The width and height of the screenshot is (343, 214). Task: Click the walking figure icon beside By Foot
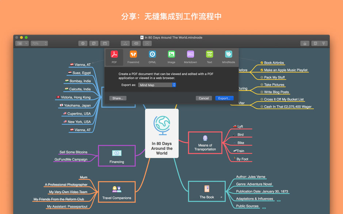[235, 159]
